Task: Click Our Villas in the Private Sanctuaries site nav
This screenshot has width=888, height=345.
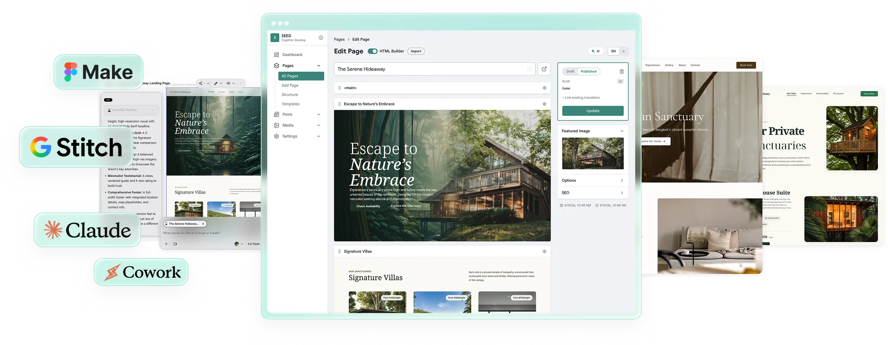Action: [791, 93]
